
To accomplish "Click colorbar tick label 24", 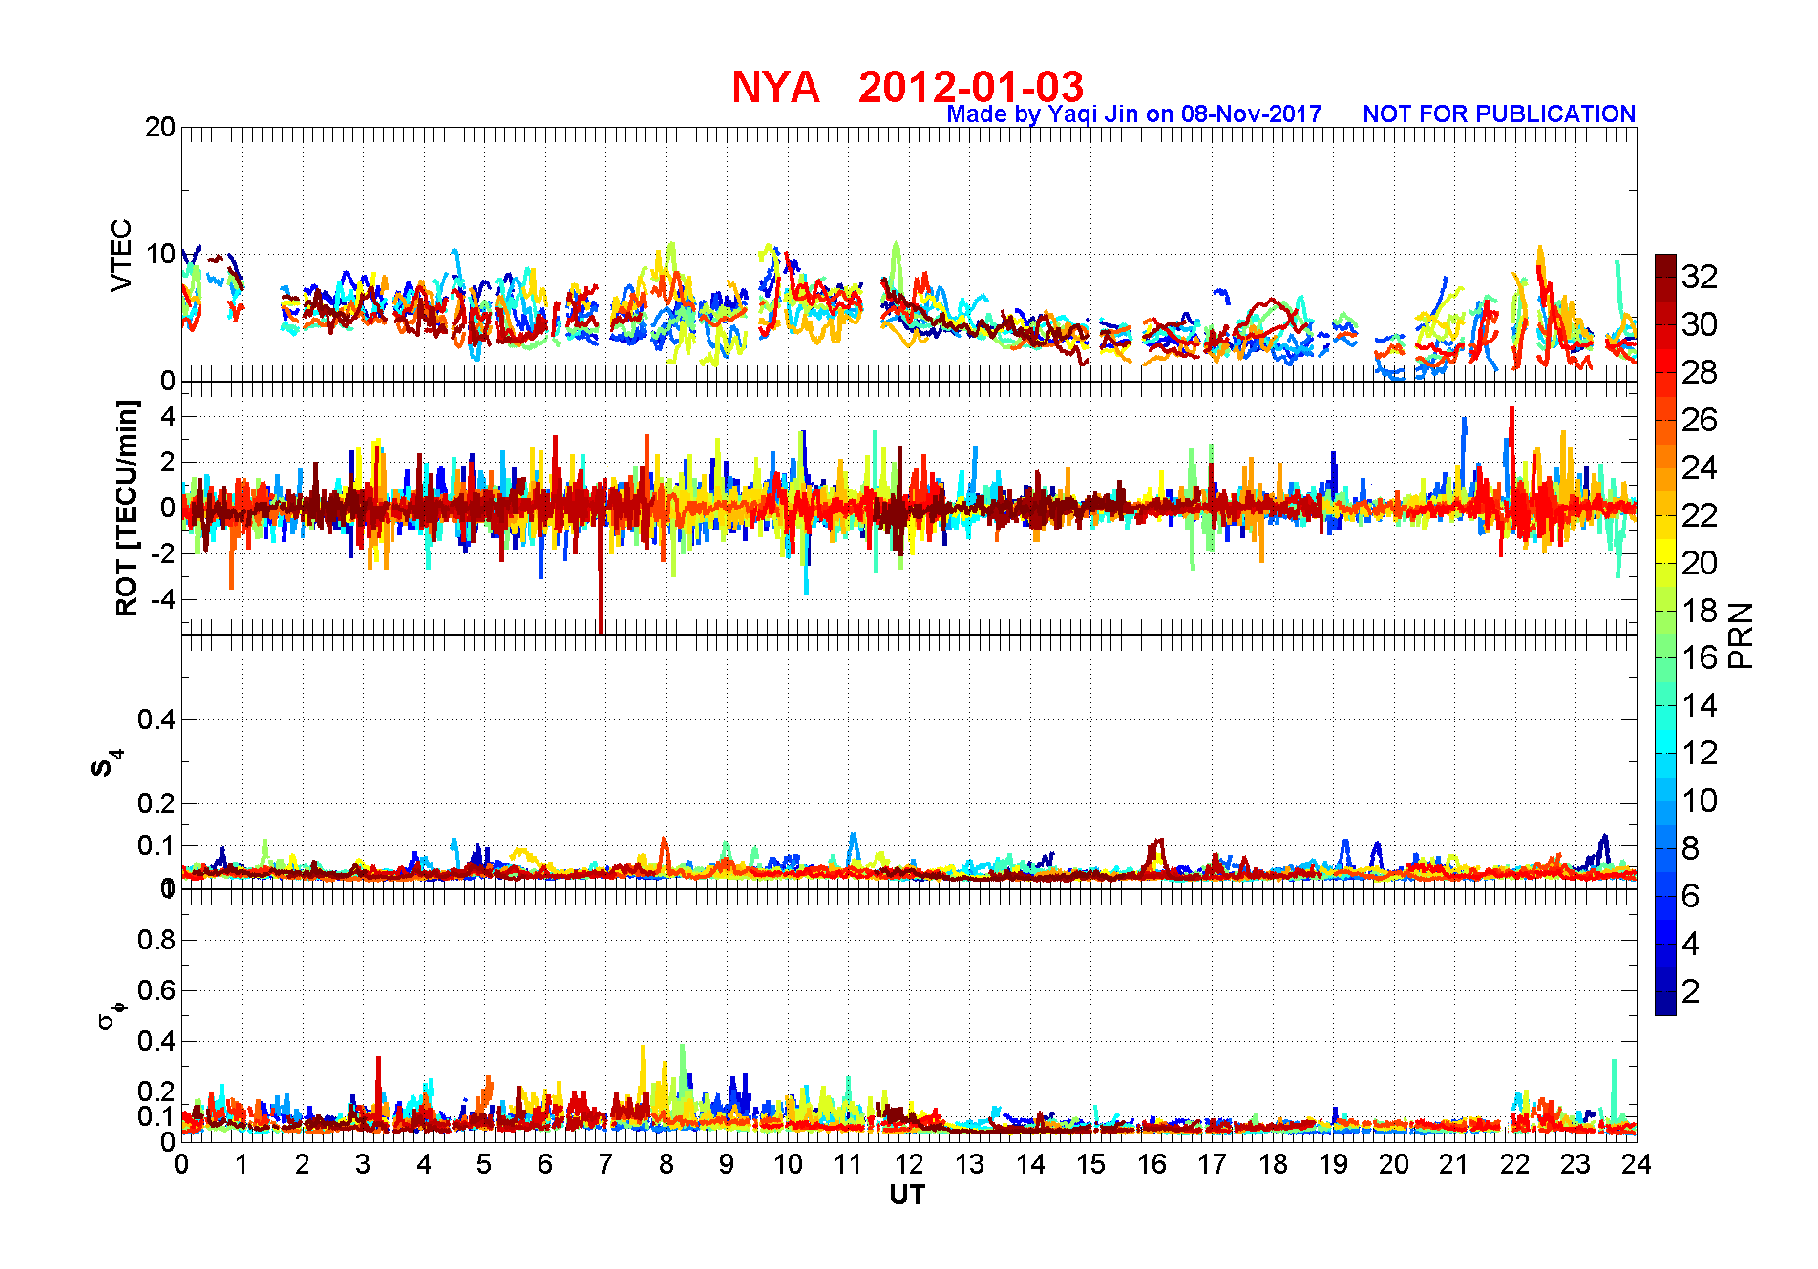I will coord(1700,468).
